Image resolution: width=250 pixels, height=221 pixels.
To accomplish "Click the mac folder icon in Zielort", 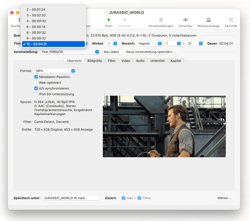I will (123, 198).
